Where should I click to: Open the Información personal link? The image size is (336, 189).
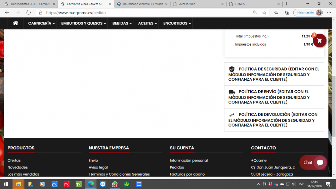point(189,160)
